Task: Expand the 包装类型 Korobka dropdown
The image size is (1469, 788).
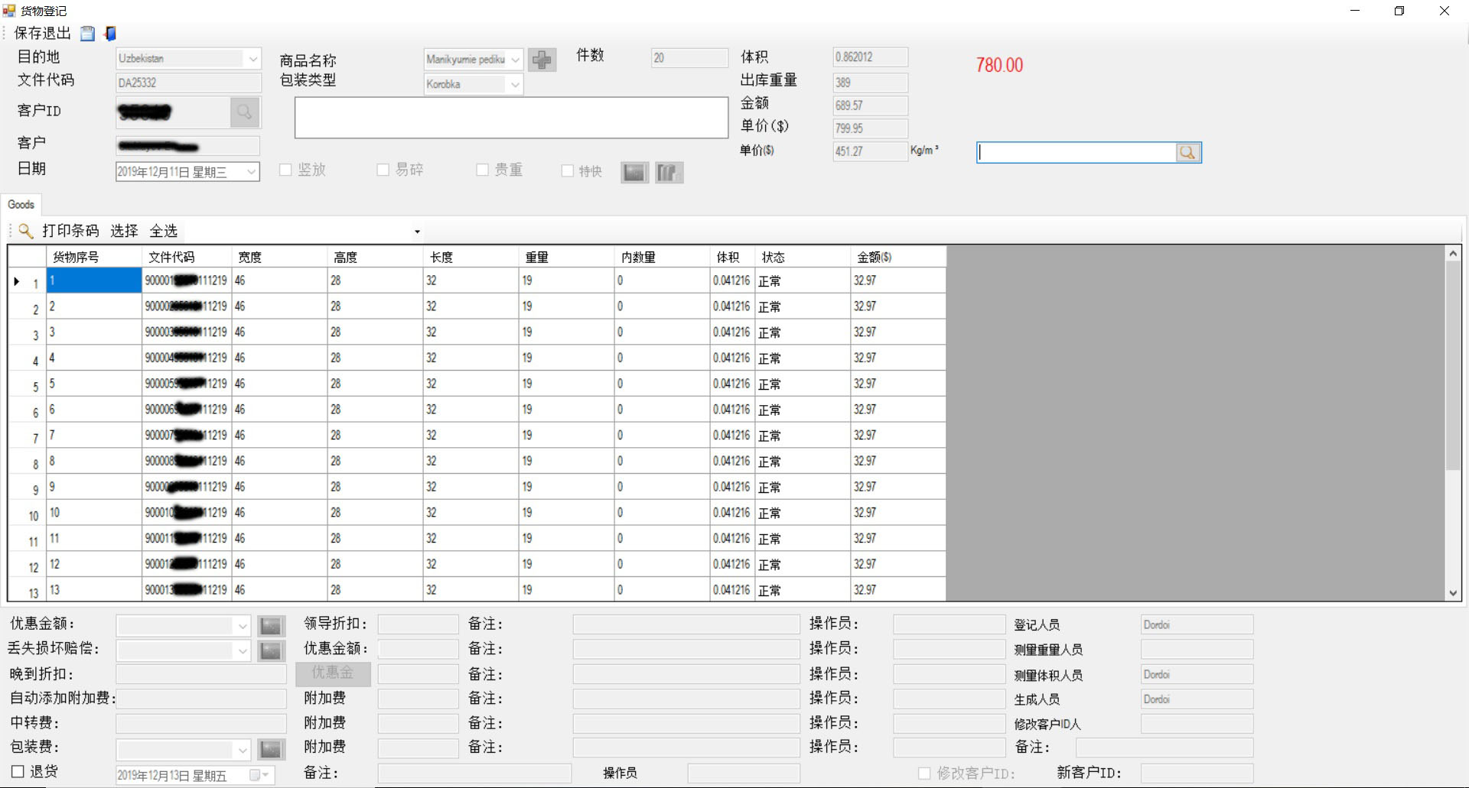Action: 515,85
